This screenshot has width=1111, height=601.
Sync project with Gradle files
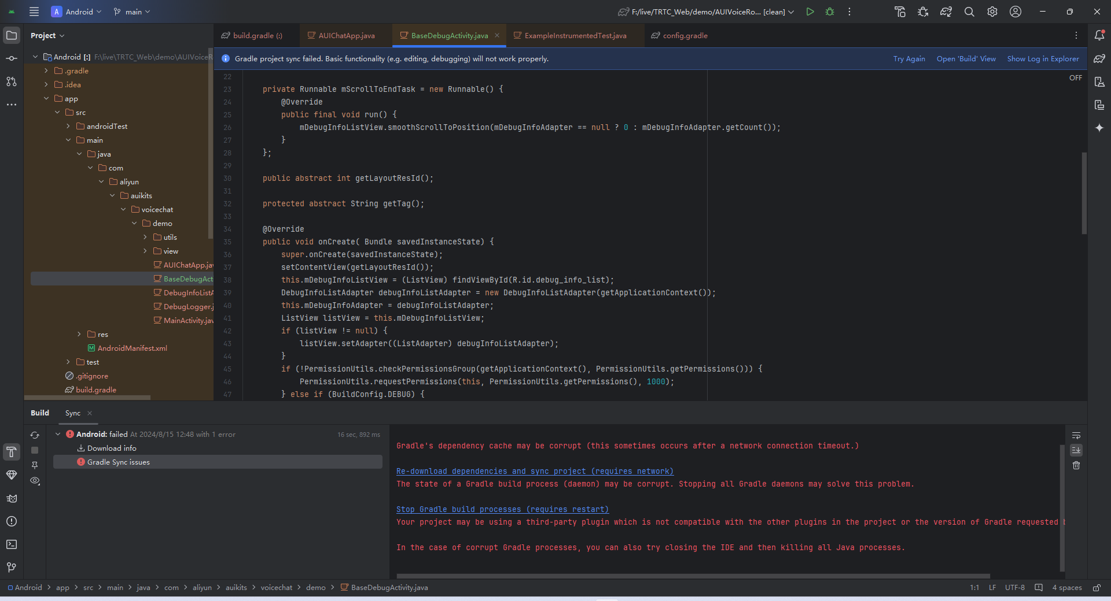946,12
